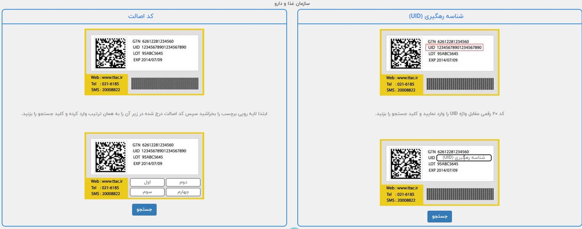The width and height of the screenshot is (582, 229).
Task: Click the QR code beside the اول and دوم fields
Action: tap(110, 157)
